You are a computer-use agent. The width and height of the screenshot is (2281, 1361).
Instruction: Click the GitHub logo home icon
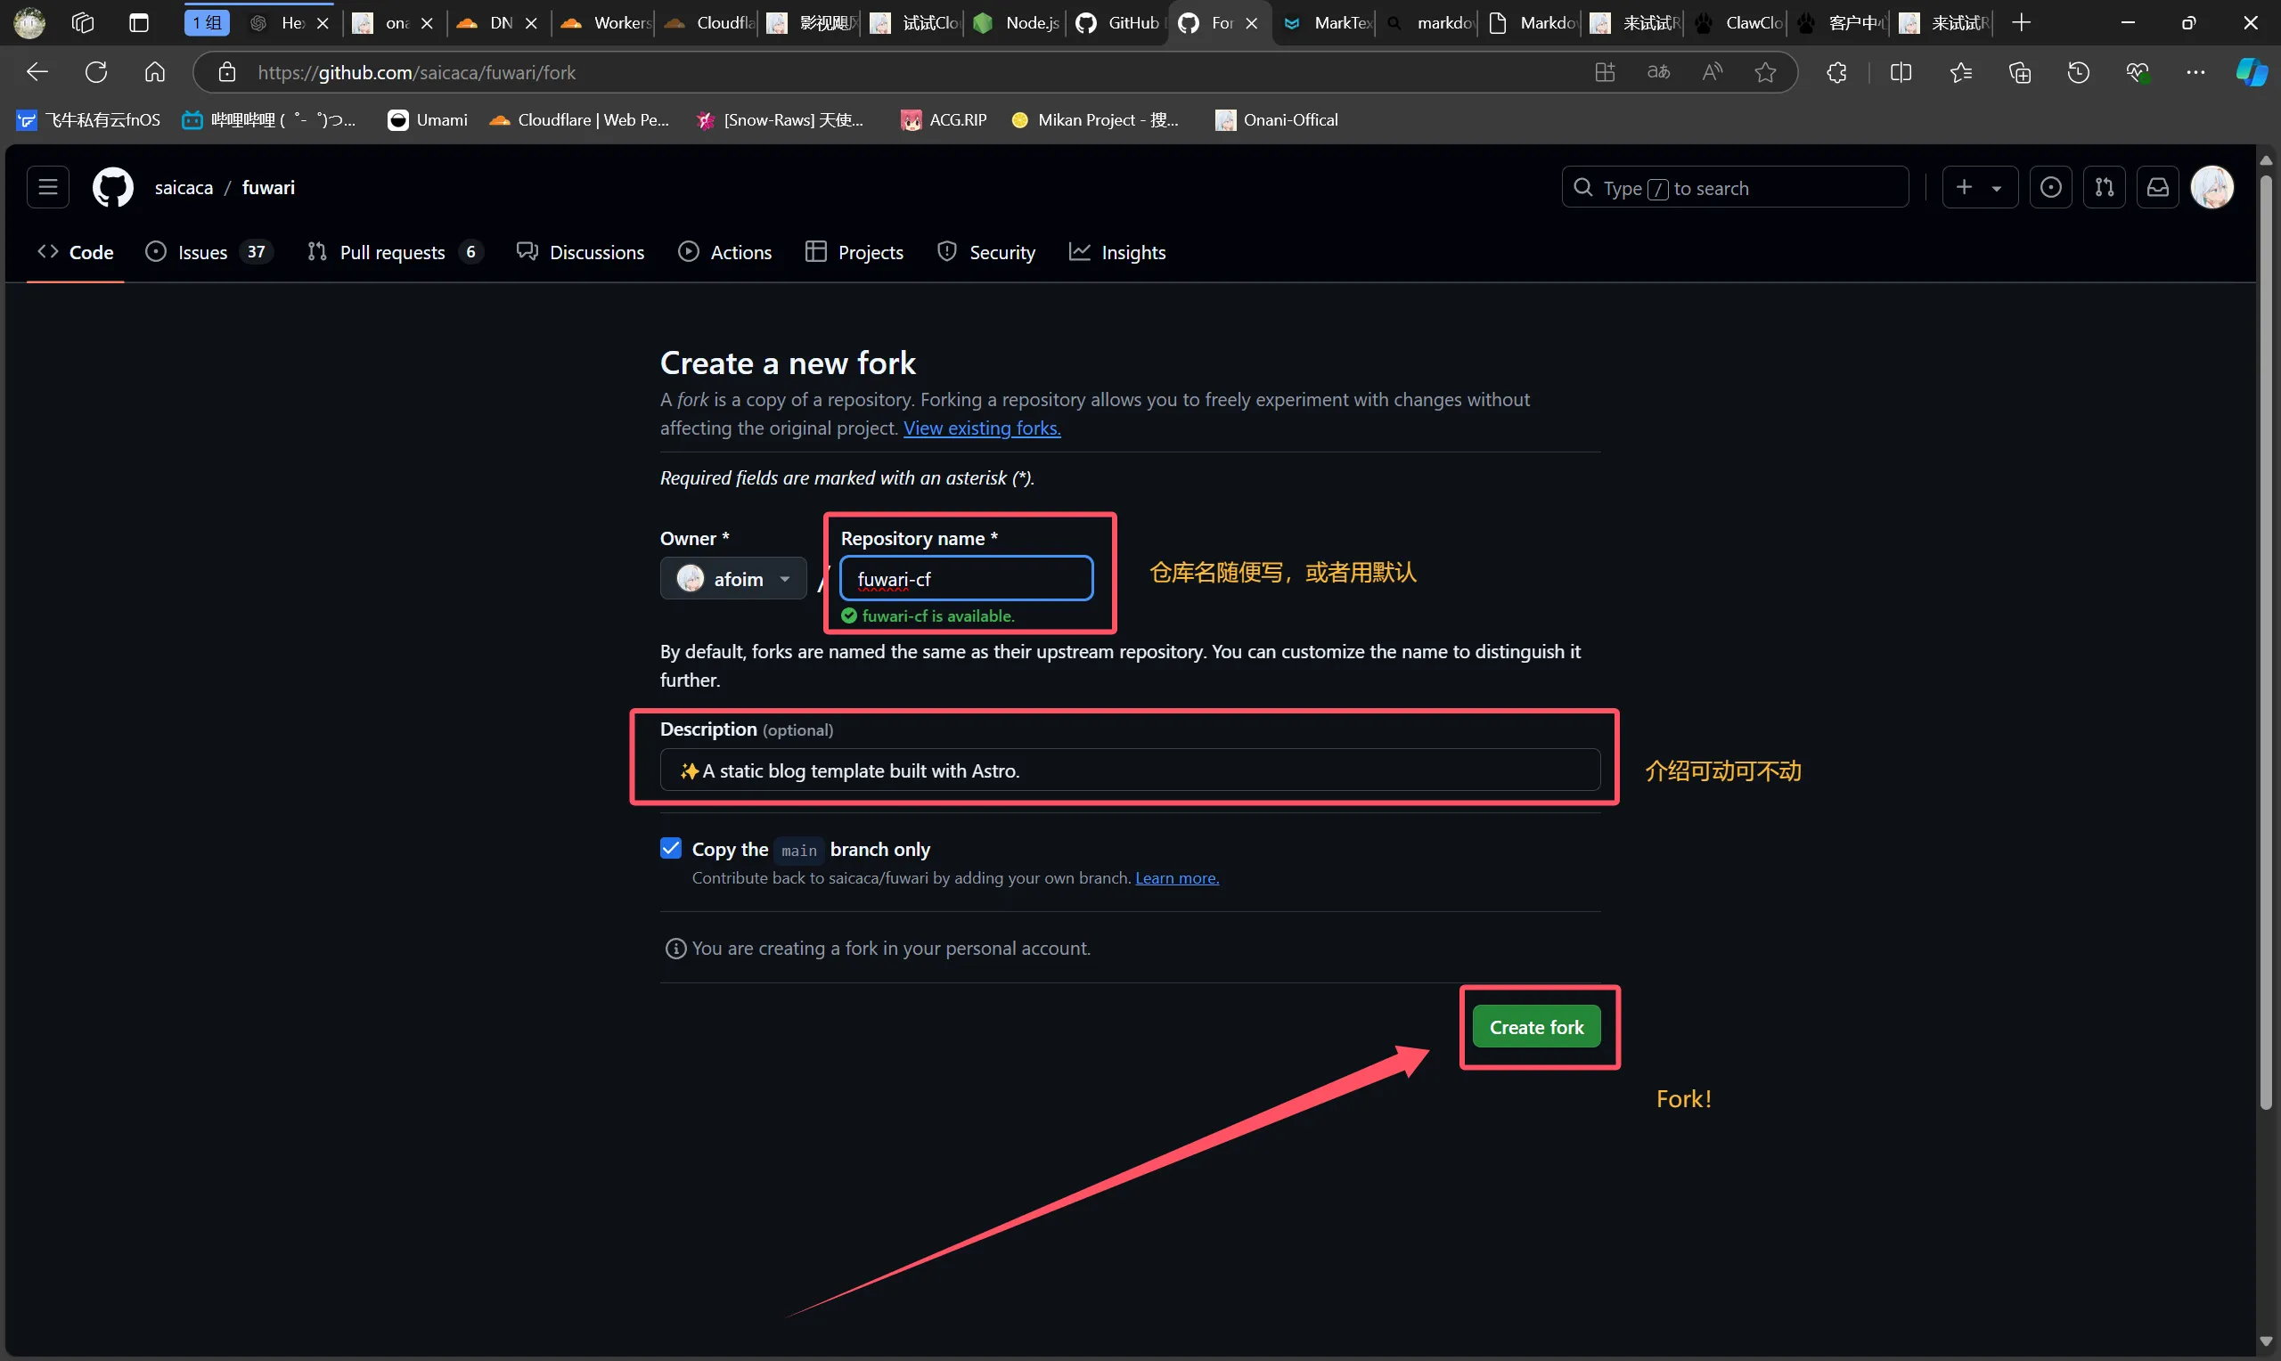click(x=113, y=187)
